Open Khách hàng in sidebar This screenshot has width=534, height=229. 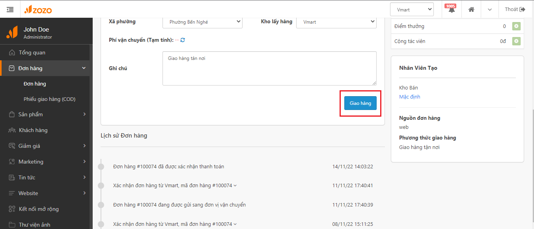point(45,130)
